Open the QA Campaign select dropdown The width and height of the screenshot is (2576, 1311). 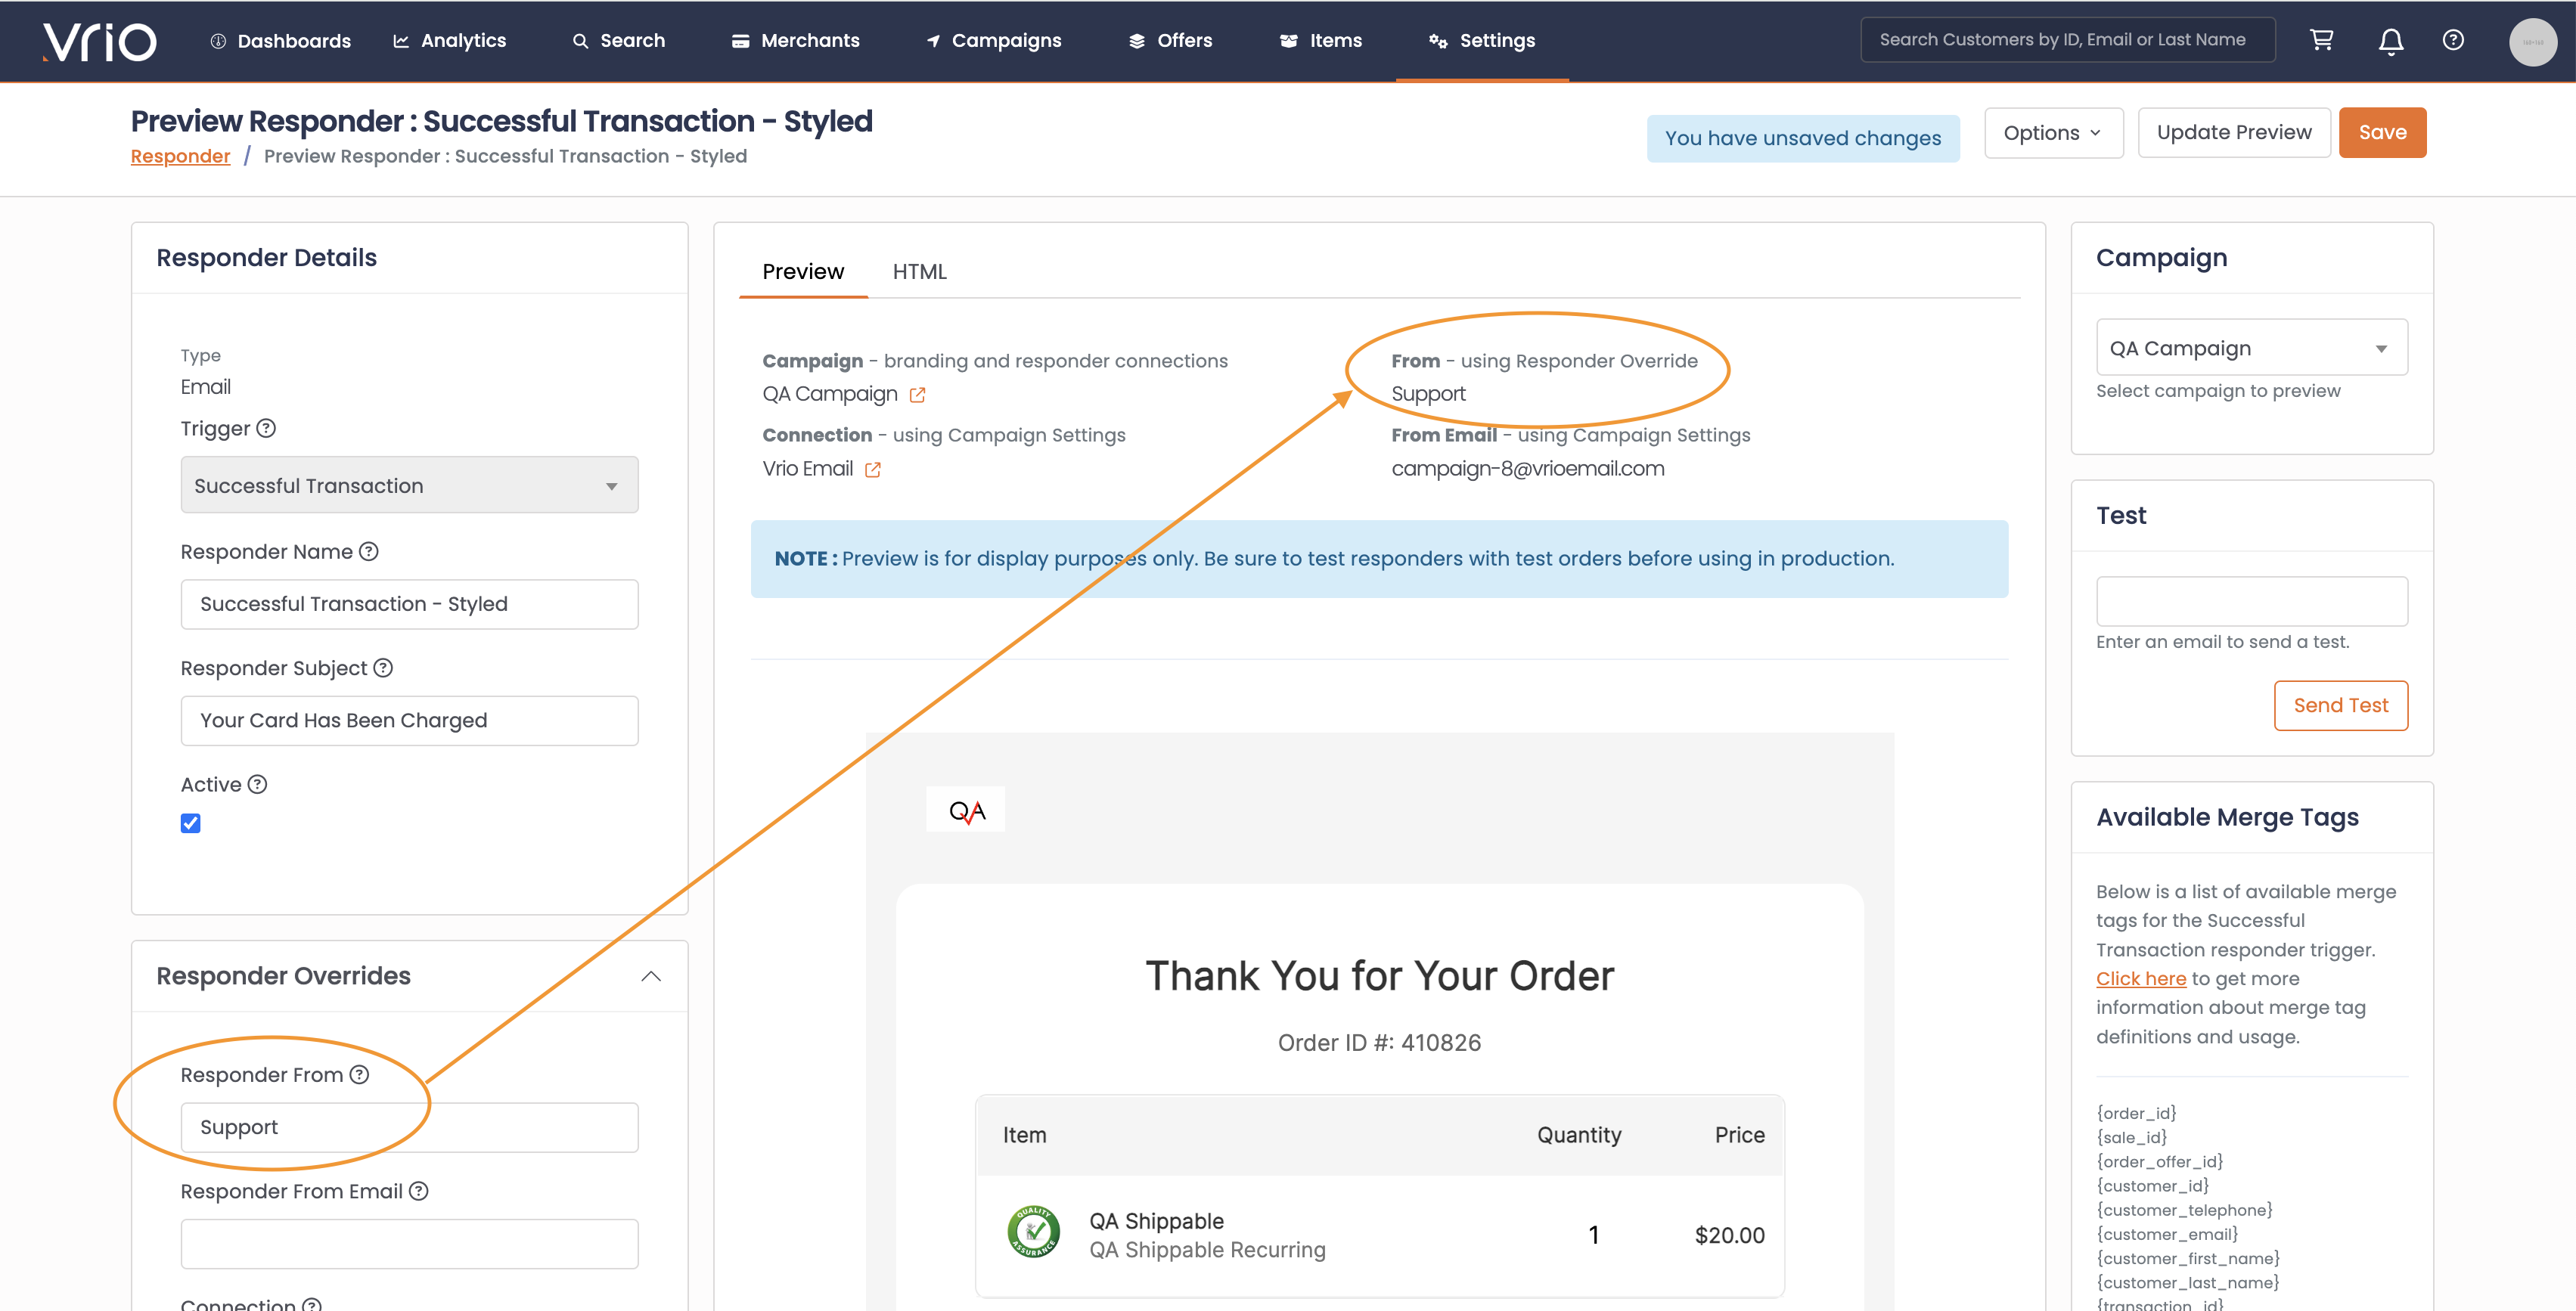[2251, 348]
